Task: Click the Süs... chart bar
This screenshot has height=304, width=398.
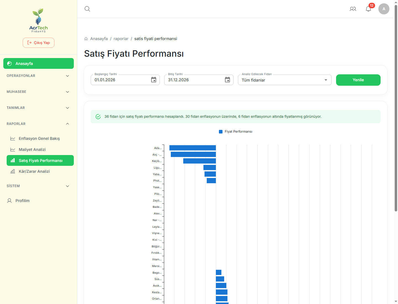Action: point(220,279)
